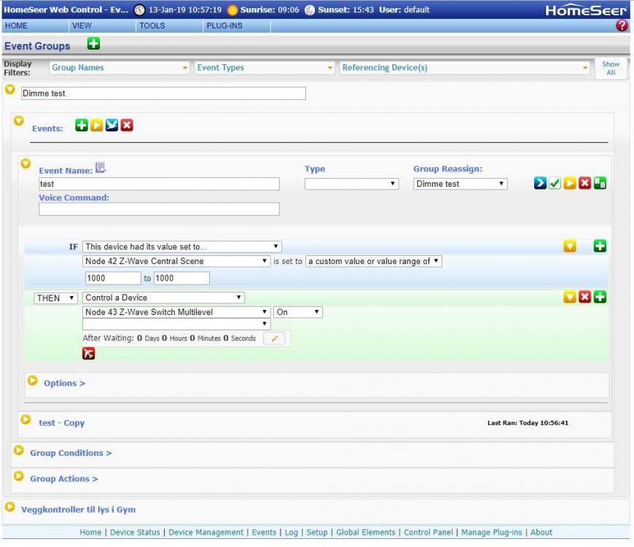Click the event notes icon beside Event Name
The height and width of the screenshot is (547, 634).
[101, 168]
